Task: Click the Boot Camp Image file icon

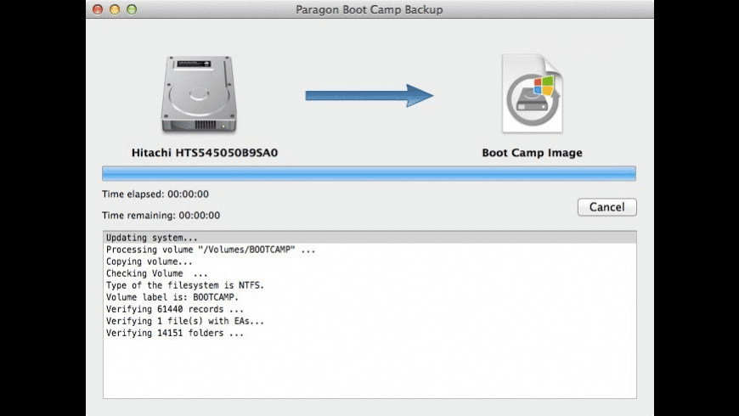Action: (532, 93)
